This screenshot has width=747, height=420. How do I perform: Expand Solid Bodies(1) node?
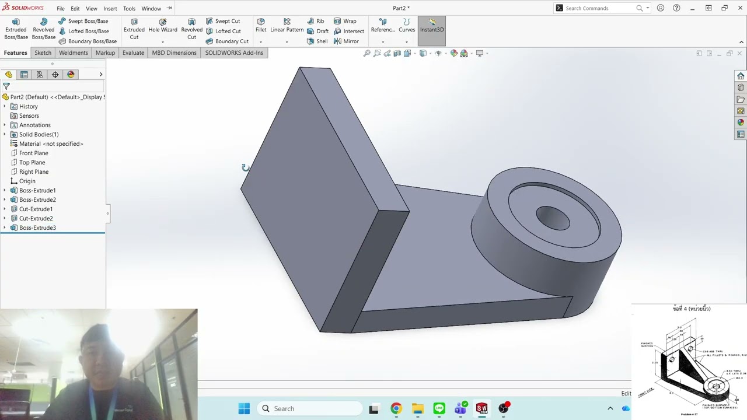(5, 135)
